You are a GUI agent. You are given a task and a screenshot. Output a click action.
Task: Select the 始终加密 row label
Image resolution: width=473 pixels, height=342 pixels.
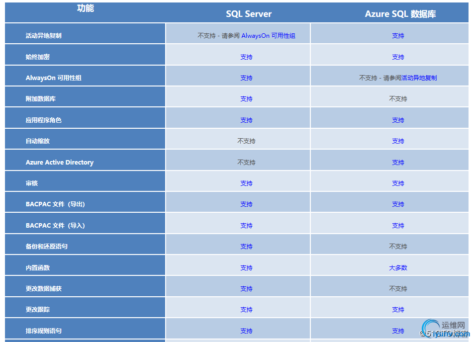pos(37,57)
